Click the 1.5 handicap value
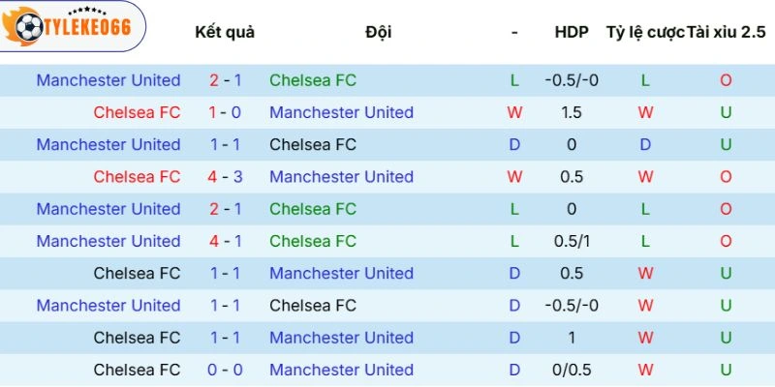This screenshot has height=387, width=775. (x=572, y=112)
